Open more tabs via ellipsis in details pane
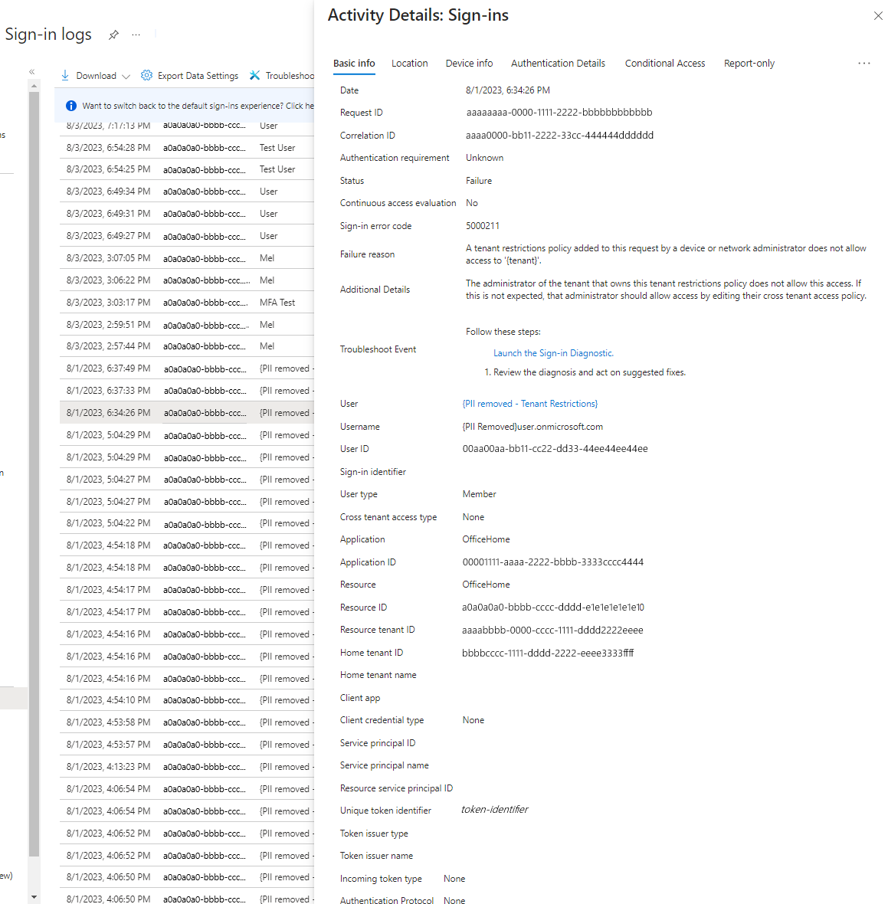This screenshot has width=888, height=904. tap(863, 64)
